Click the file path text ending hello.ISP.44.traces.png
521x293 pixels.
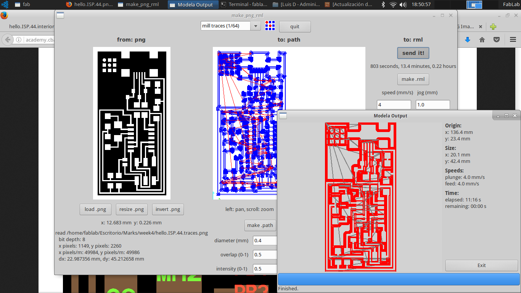click(132, 233)
